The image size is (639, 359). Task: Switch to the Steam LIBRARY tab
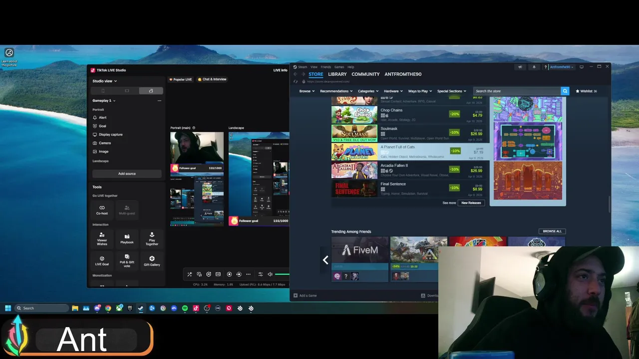pos(337,74)
